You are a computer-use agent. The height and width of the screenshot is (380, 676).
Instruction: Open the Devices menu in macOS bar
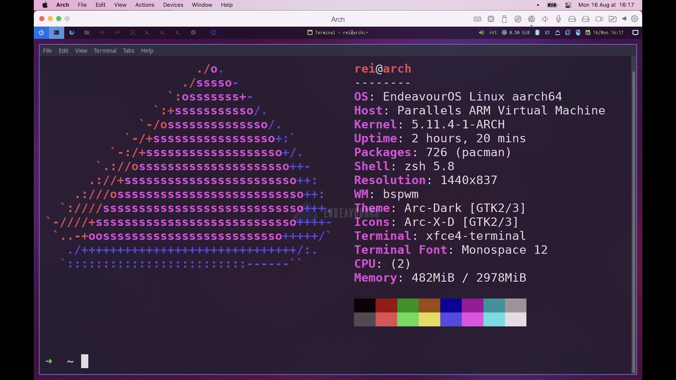(173, 5)
